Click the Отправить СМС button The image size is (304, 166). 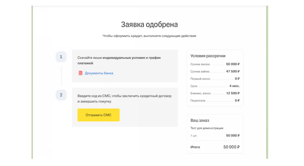pyautogui.click(x=98, y=115)
